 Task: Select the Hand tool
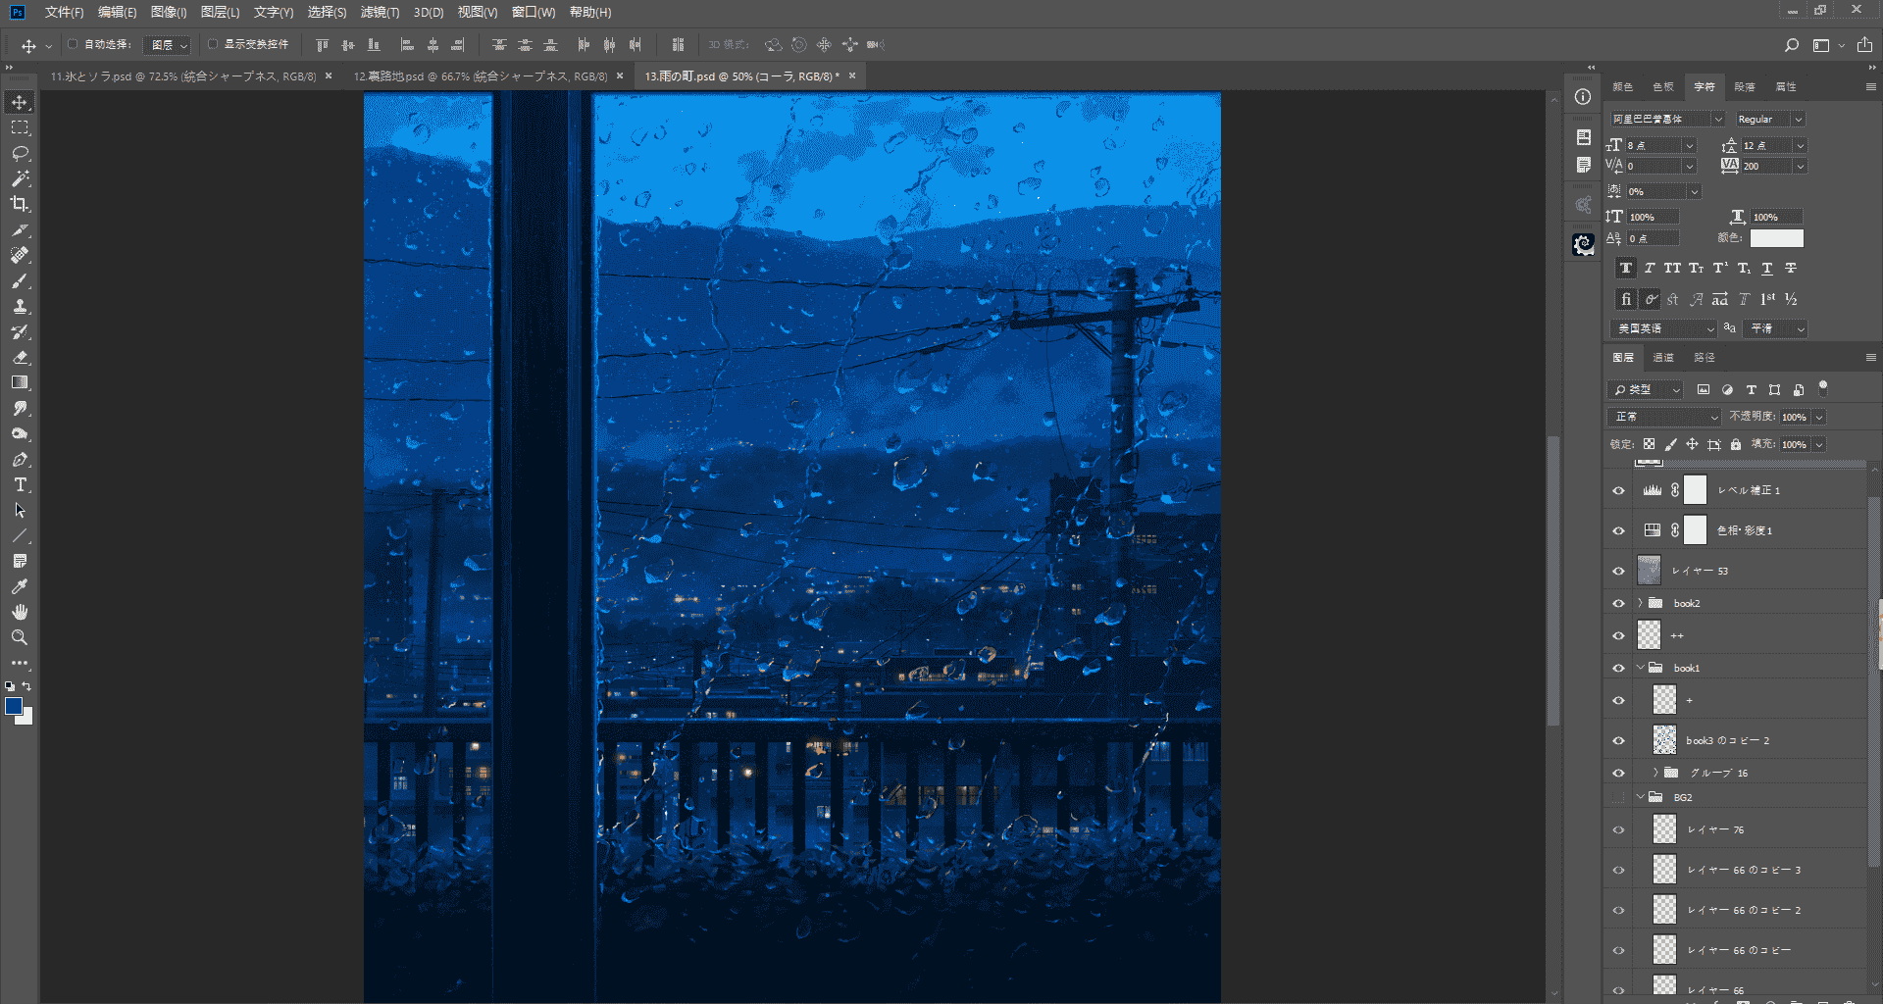point(20,612)
